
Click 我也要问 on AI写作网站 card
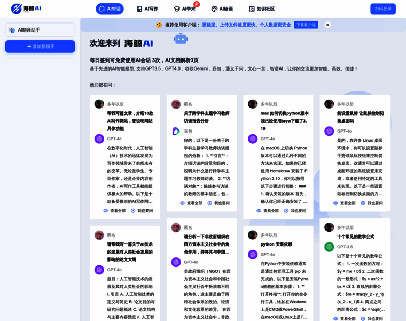pos(142,211)
